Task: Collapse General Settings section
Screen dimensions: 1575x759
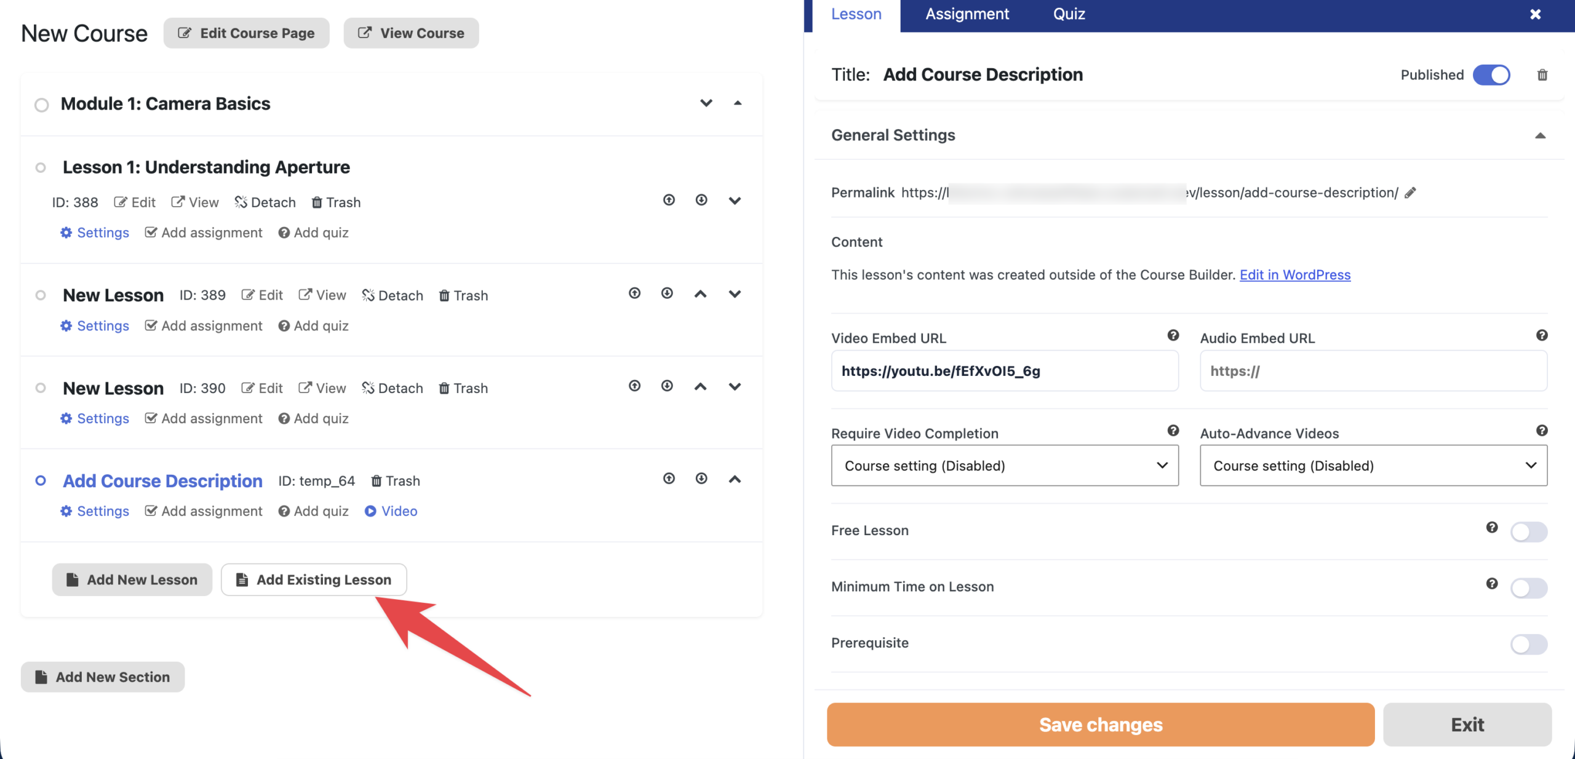Action: [x=1540, y=135]
